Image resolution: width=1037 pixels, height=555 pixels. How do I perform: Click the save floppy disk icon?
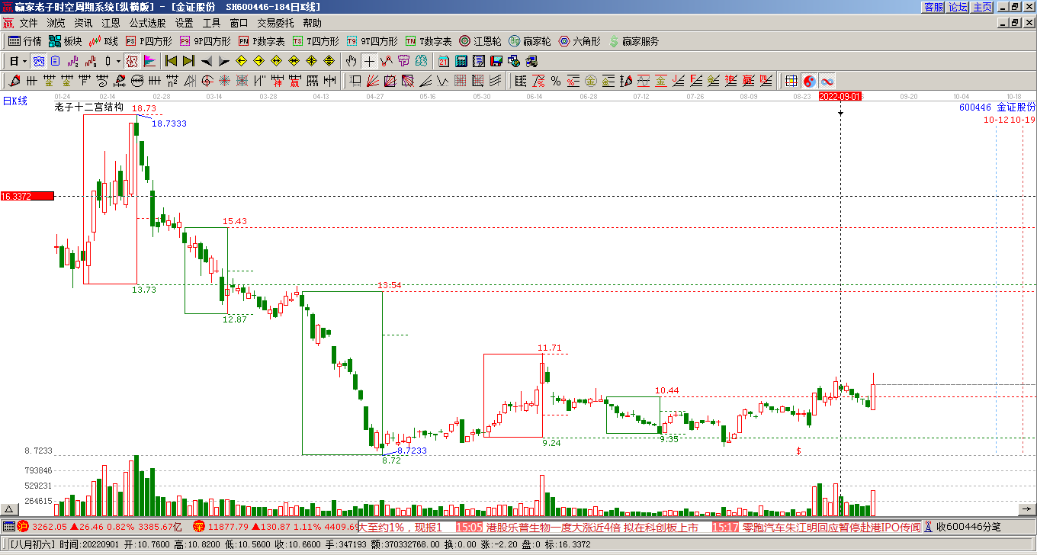(x=496, y=61)
